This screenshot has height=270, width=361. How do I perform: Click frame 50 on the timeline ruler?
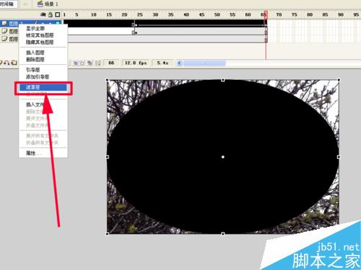(217, 14)
